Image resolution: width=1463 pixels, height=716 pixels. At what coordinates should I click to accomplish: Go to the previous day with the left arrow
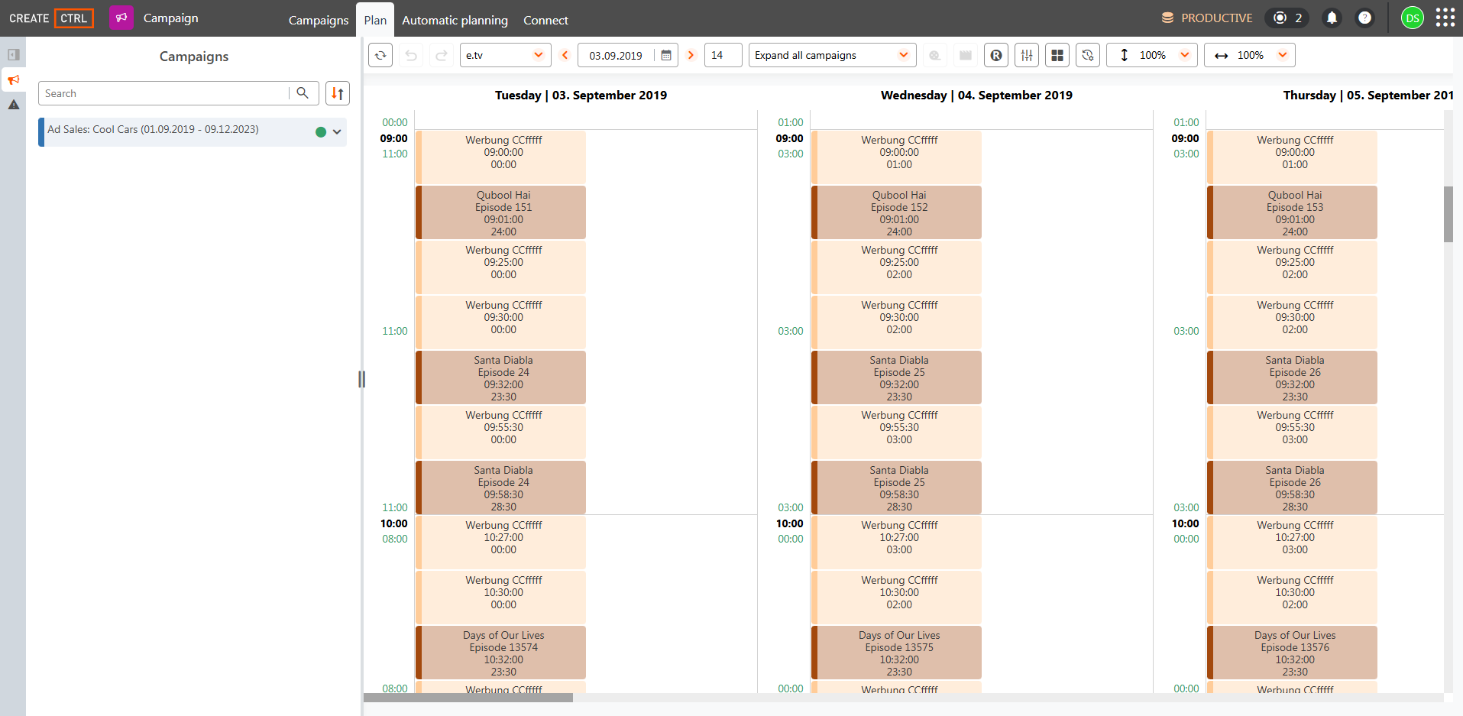point(565,55)
